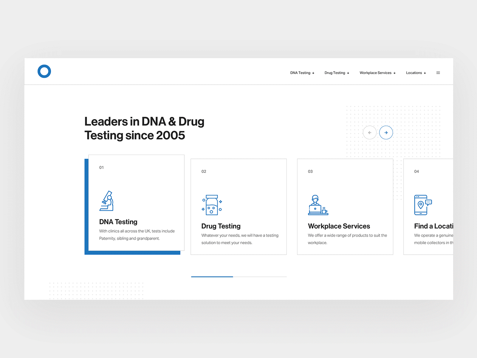Click the circular company logo

tap(44, 71)
